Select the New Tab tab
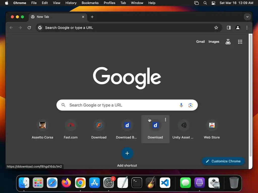Screen dimensions: 258x193 click(x=58, y=17)
